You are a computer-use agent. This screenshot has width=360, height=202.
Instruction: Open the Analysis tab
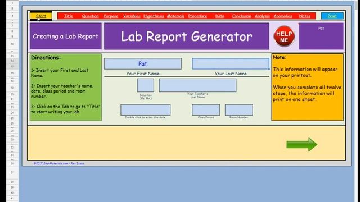(262, 16)
